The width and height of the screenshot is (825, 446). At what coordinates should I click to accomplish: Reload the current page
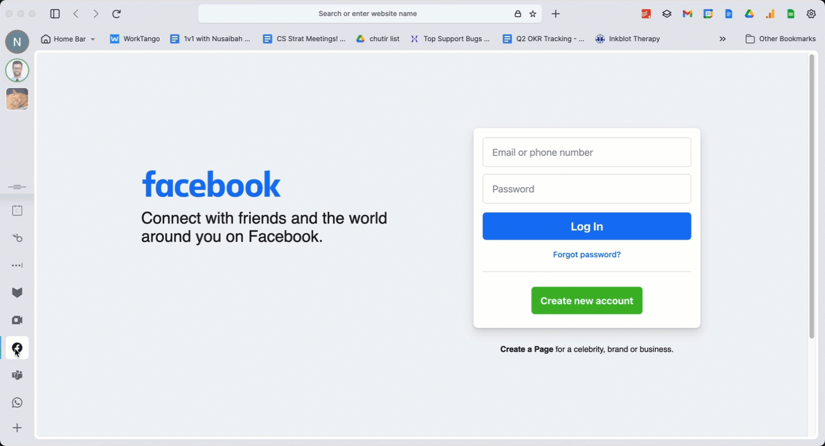pos(116,14)
